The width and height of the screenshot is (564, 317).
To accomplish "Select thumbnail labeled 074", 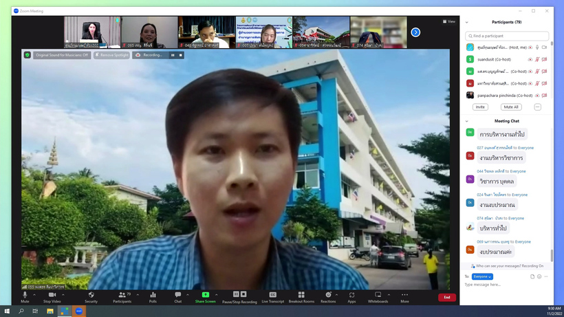I will coord(378,32).
